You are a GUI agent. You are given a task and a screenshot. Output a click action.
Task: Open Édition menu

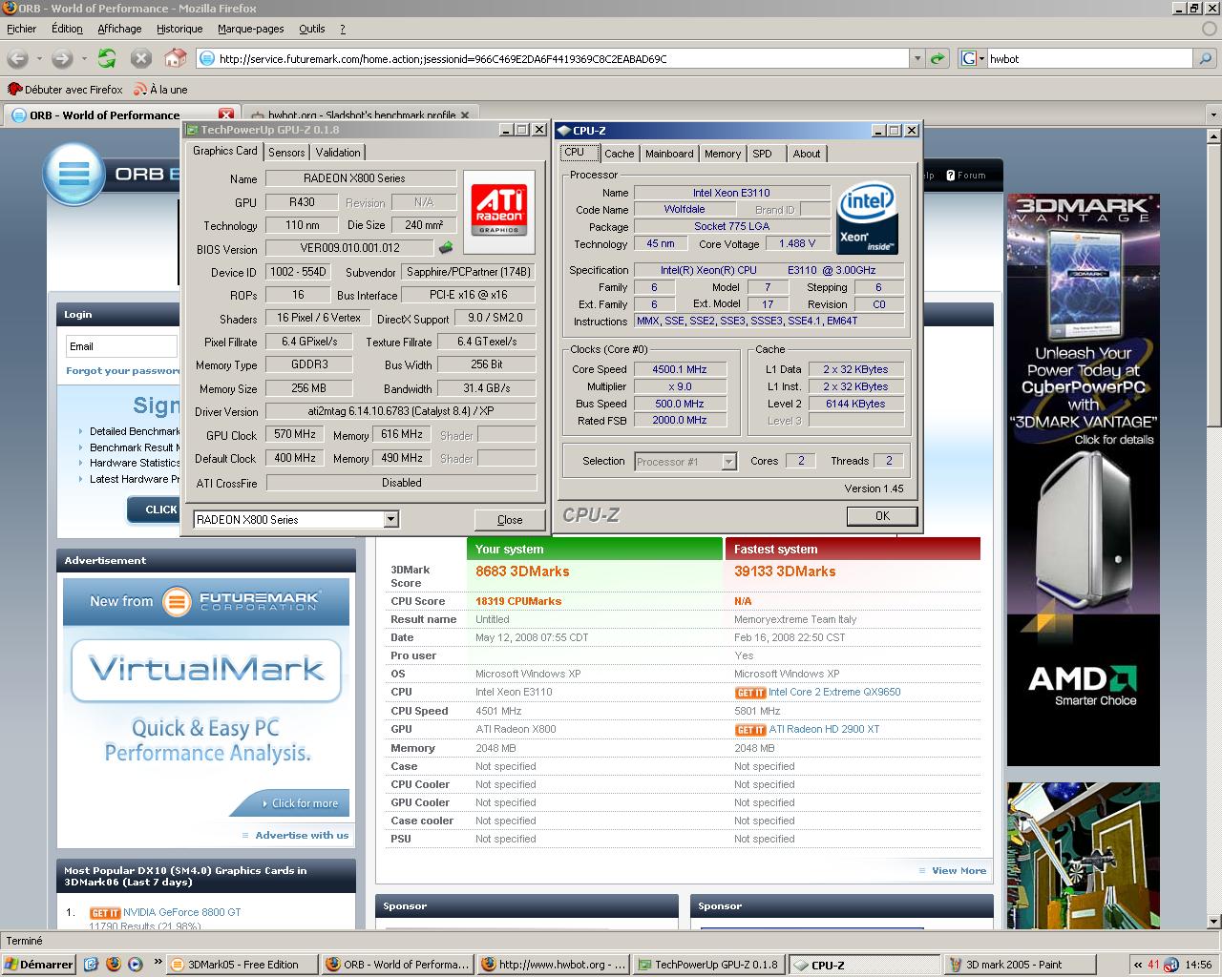(67, 29)
